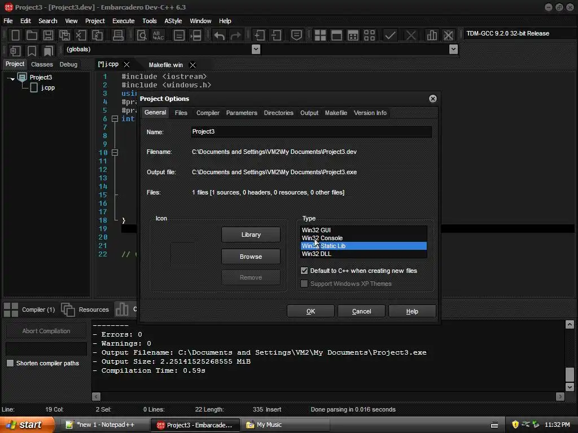Click the Close file toolbar icon

81,36
